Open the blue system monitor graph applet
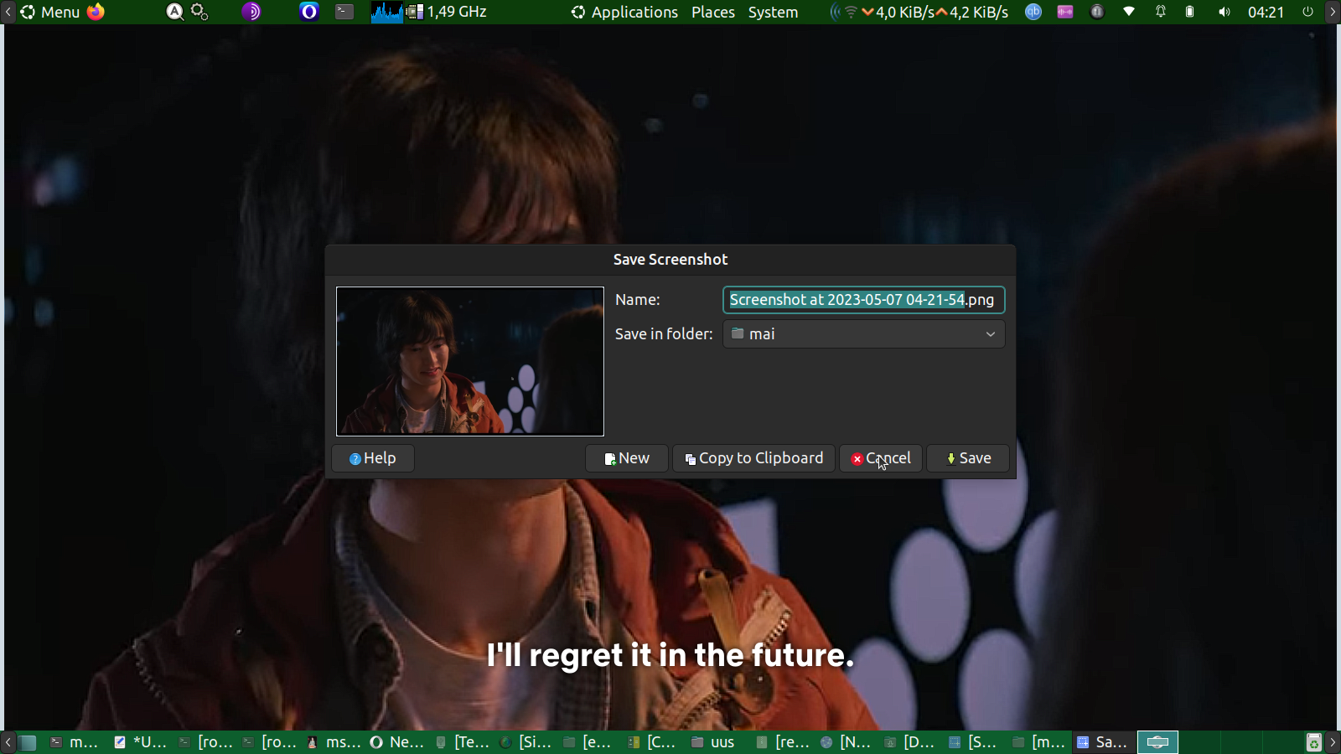Image resolution: width=1341 pixels, height=754 pixels. tap(387, 12)
